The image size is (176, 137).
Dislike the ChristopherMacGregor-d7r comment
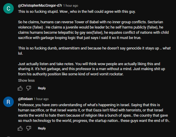29,88
